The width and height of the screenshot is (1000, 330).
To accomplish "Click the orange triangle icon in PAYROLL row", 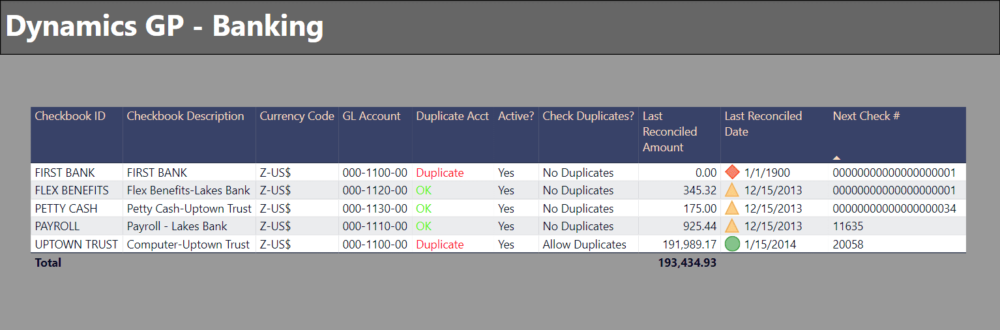I will click(732, 226).
